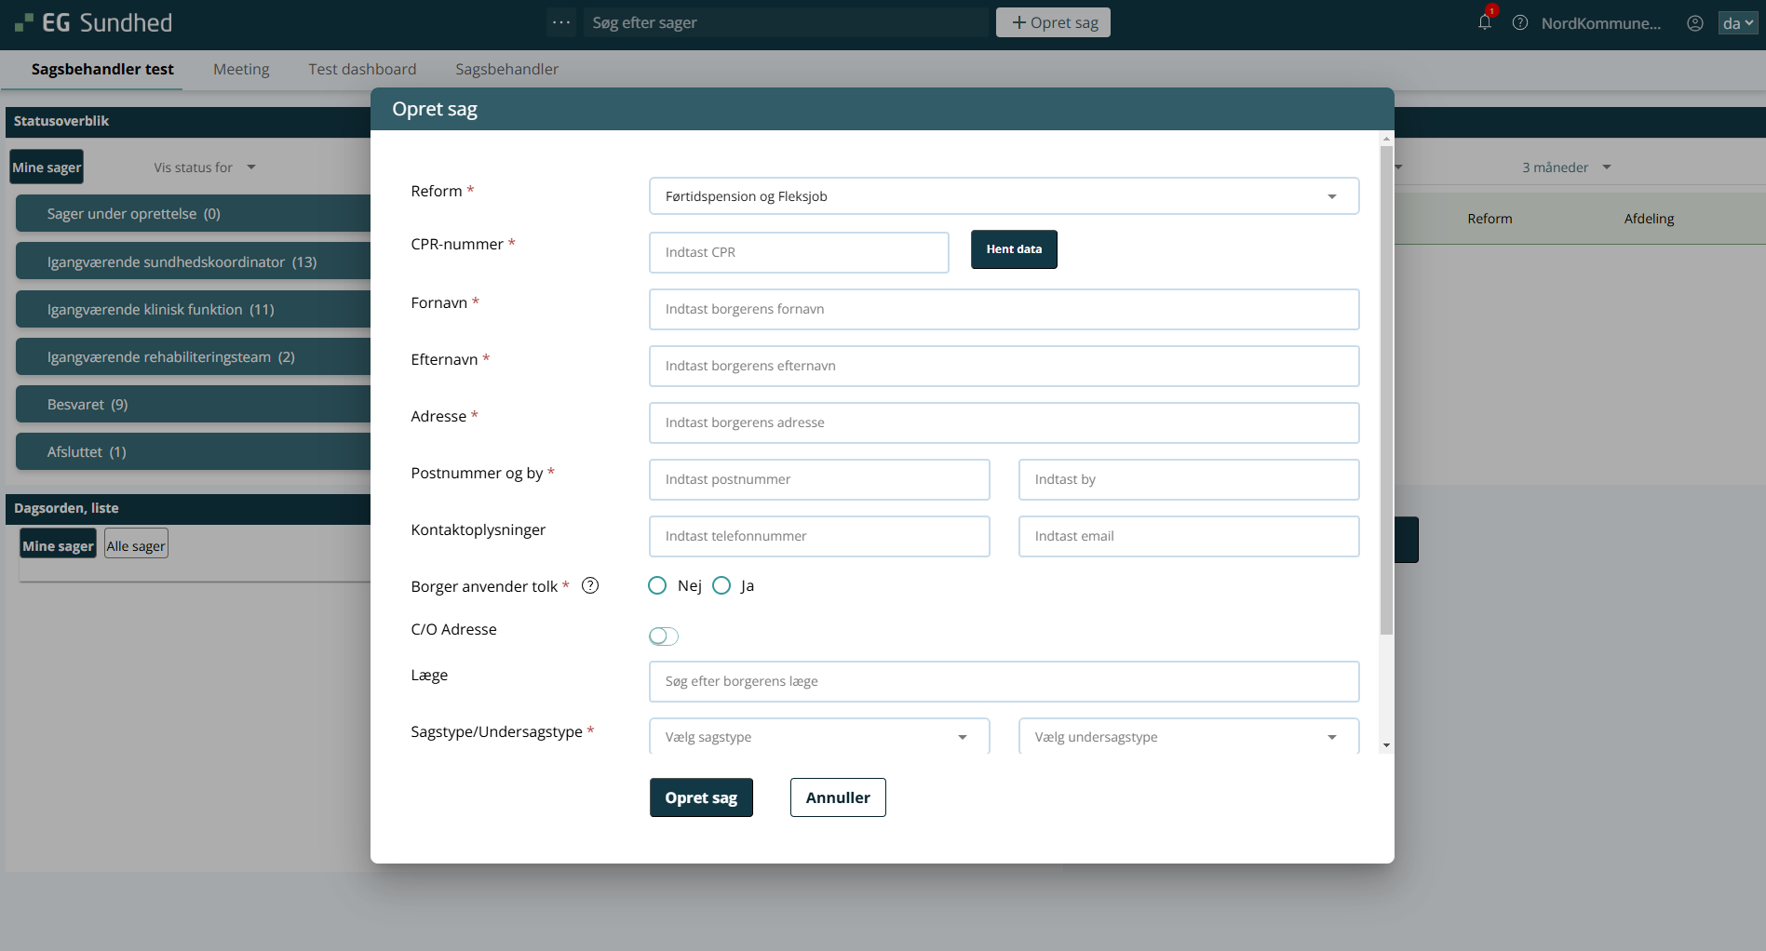Open the three-dots menu beside search
The height and width of the screenshot is (951, 1766).
coord(561,22)
